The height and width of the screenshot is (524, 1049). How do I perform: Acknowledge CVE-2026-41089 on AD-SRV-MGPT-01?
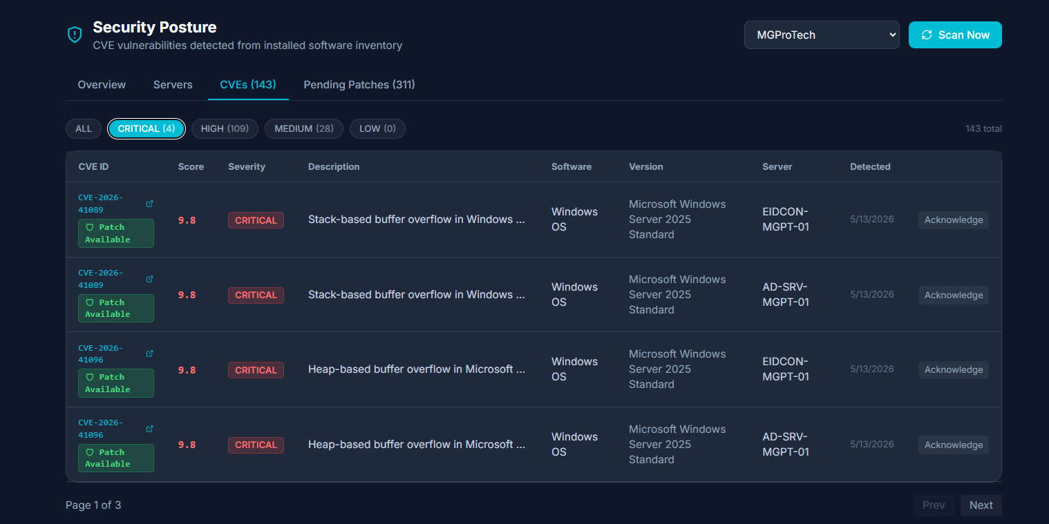pos(954,295)
